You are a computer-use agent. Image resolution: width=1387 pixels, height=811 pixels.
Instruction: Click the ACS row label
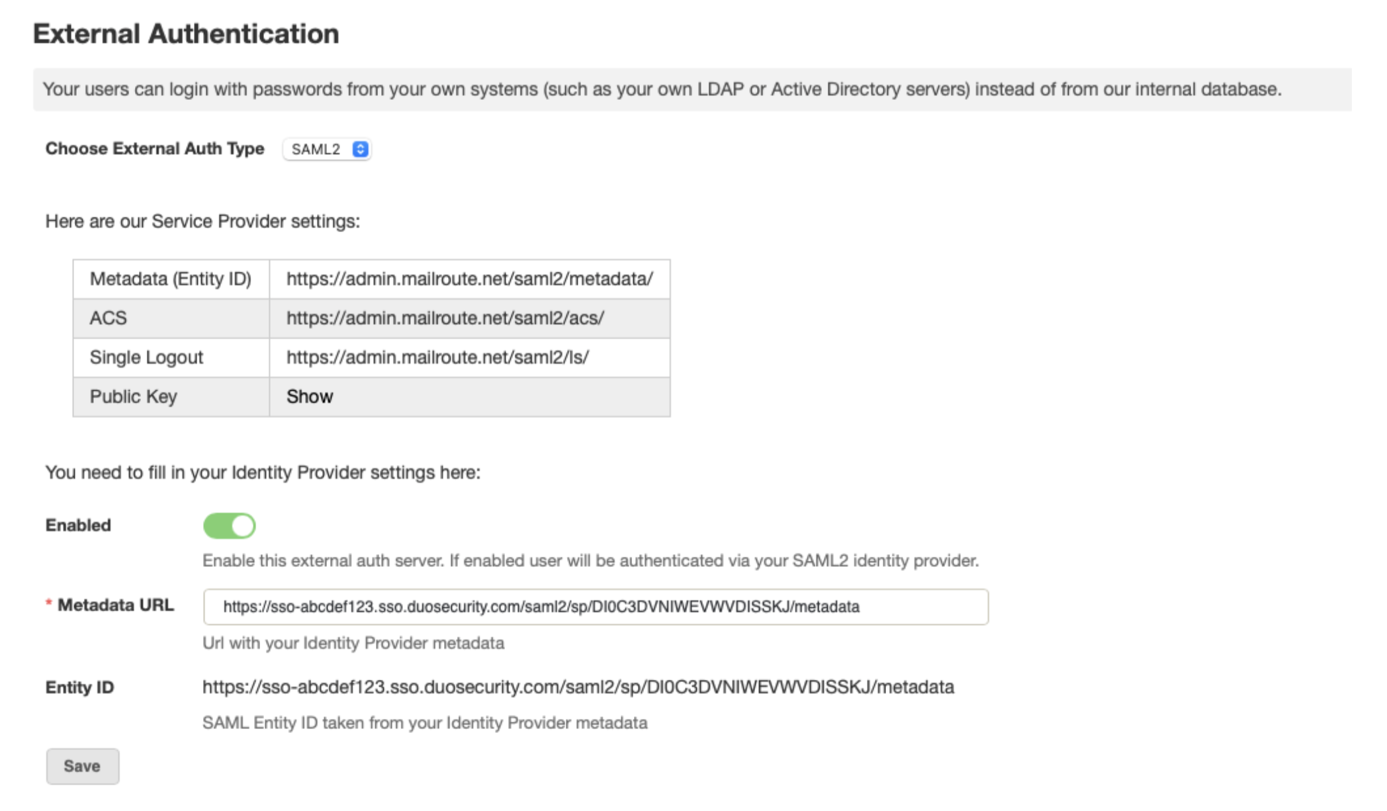tap(108, 318)
